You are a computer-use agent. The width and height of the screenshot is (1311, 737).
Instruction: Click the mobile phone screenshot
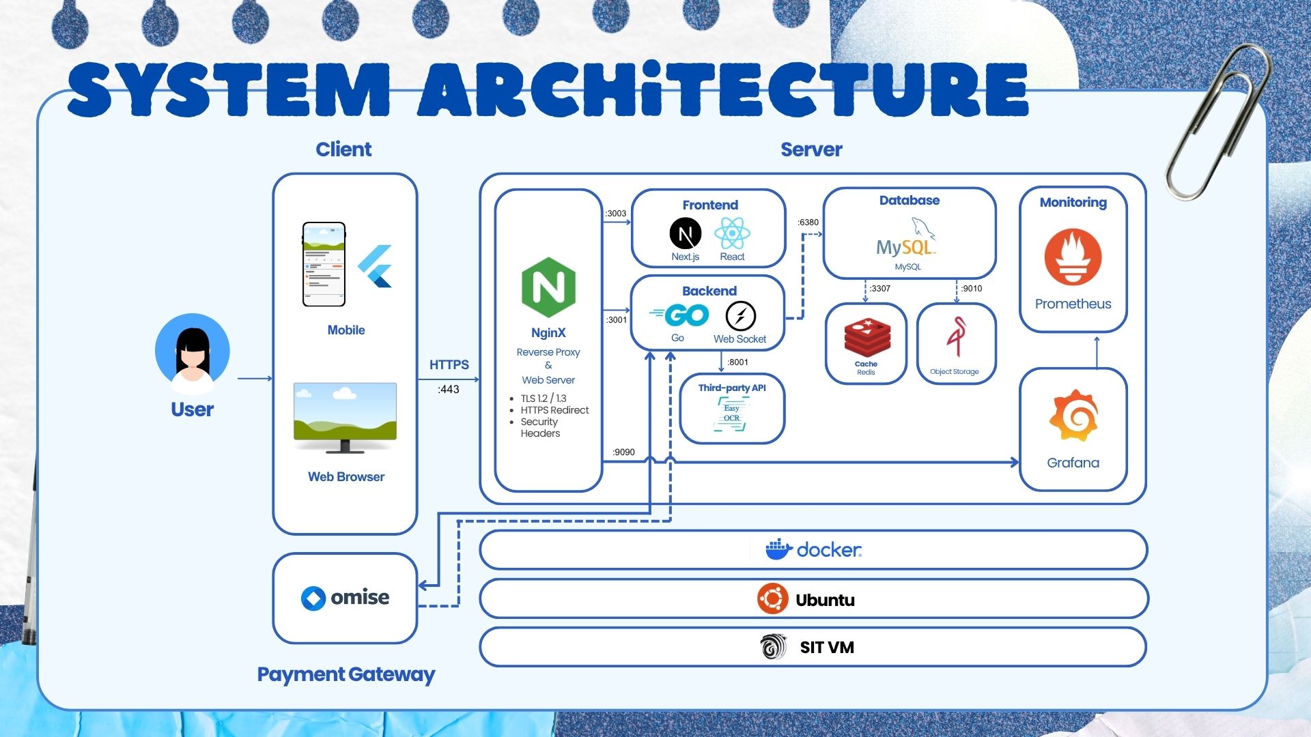click(x=324, y=264)
